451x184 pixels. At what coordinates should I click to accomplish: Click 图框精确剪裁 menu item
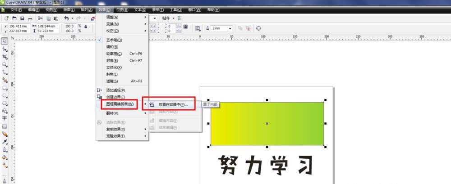[x=120, y=104]
